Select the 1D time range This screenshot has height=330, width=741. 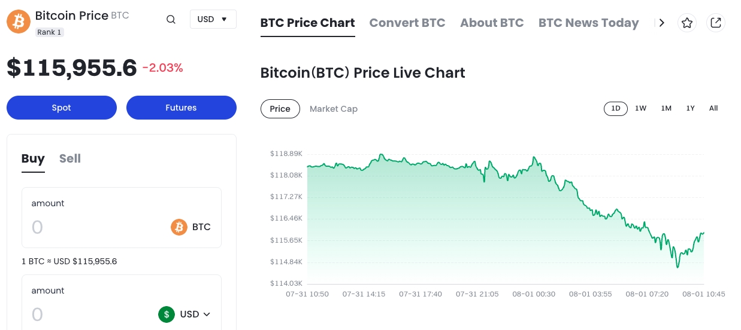[615, 108]
